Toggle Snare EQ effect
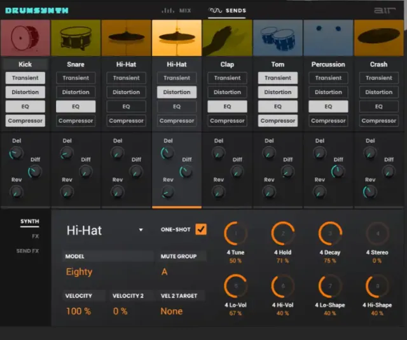 (x=76, y=106)
